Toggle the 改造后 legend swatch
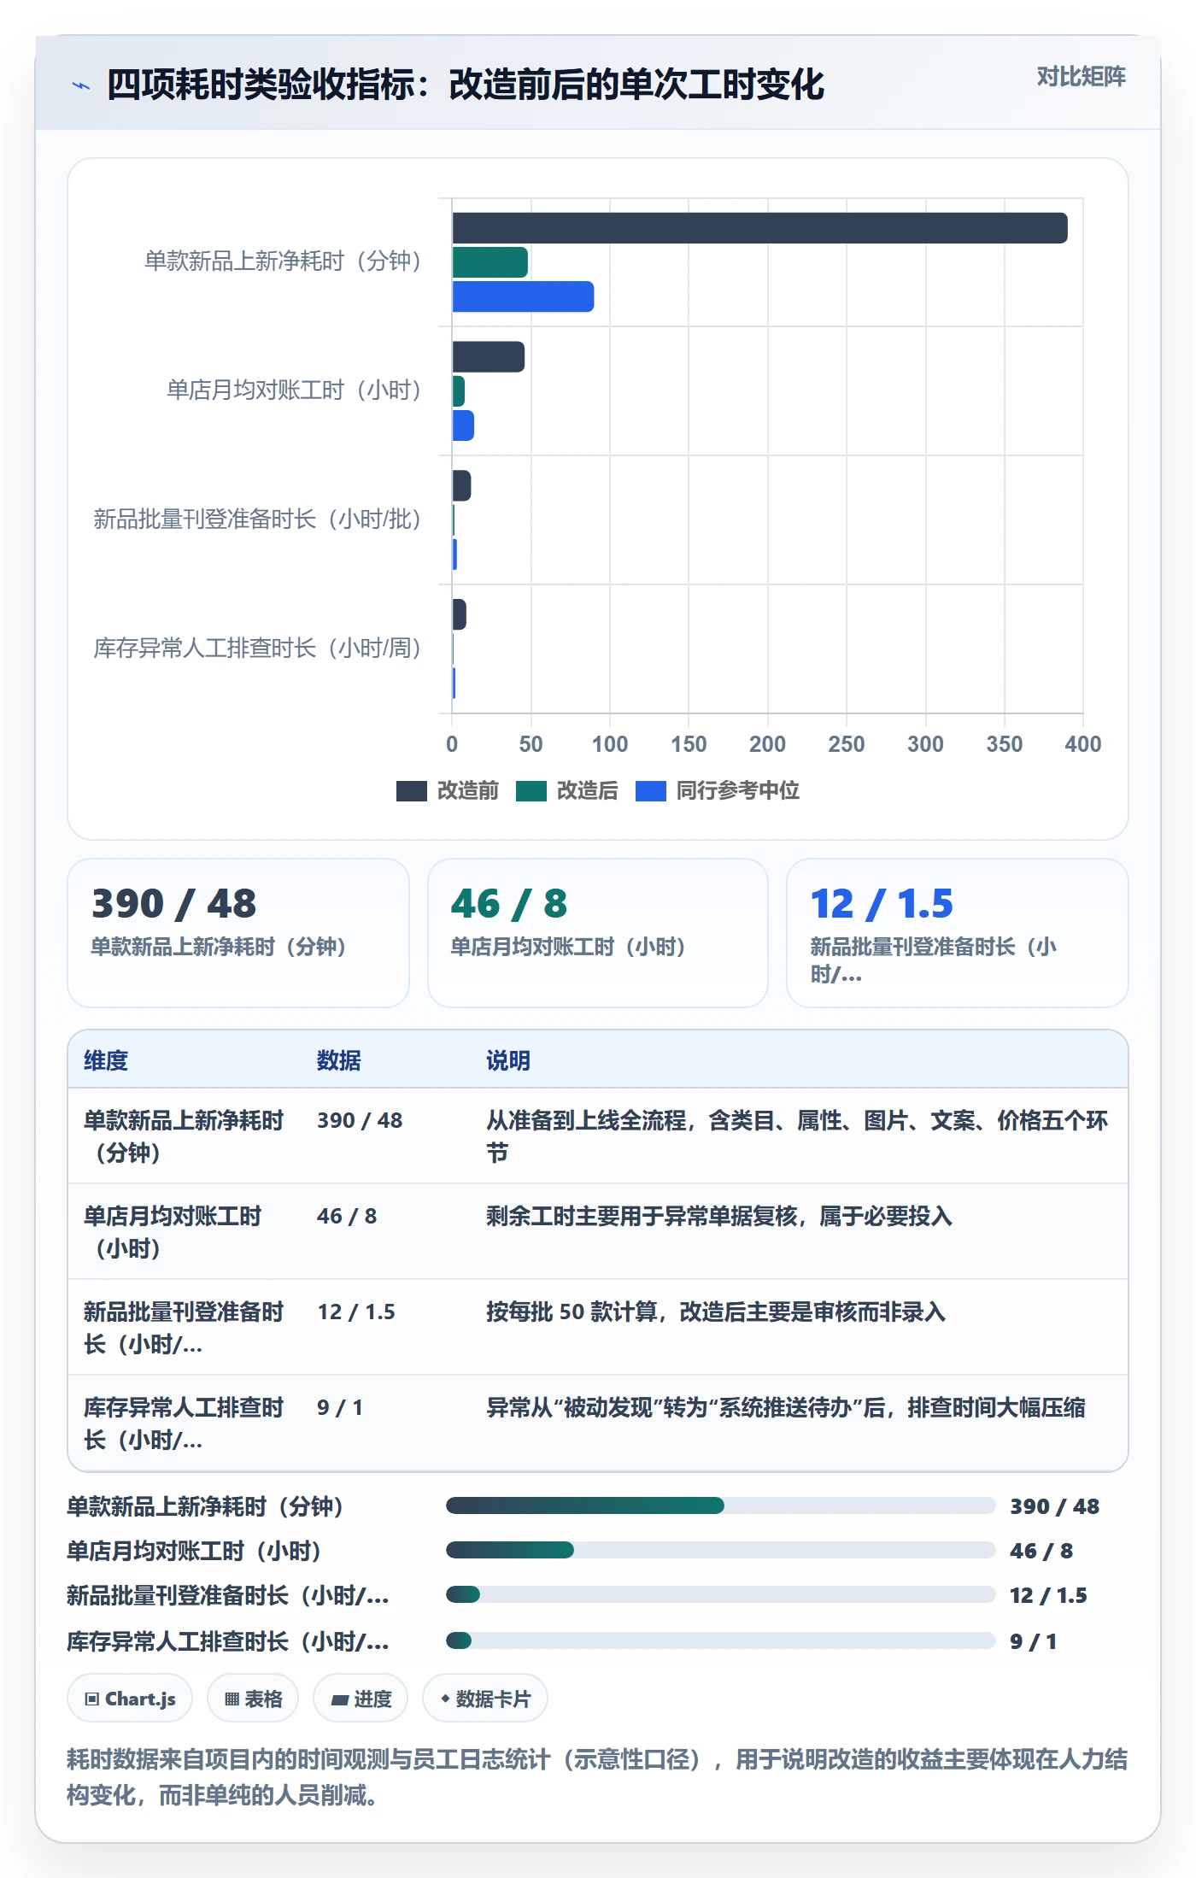 531,791
